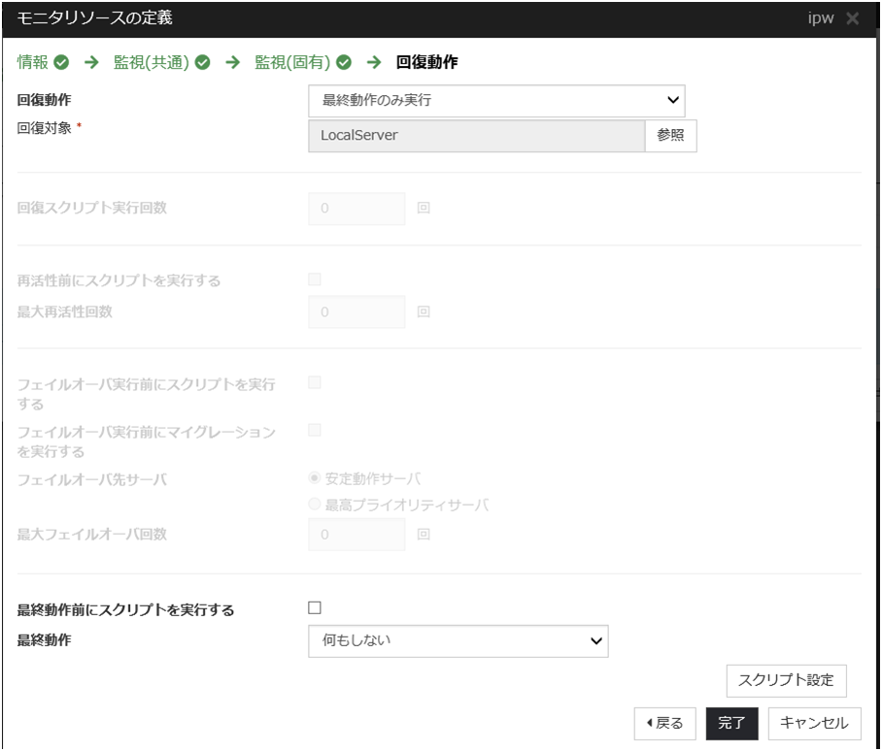
Task: Toggle 再活性前にスクリプトを実行する checkbox
Action: [314, 279]
